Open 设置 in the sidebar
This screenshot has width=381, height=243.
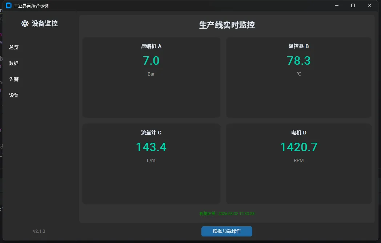pyautogui.click(x=14, y=95)
